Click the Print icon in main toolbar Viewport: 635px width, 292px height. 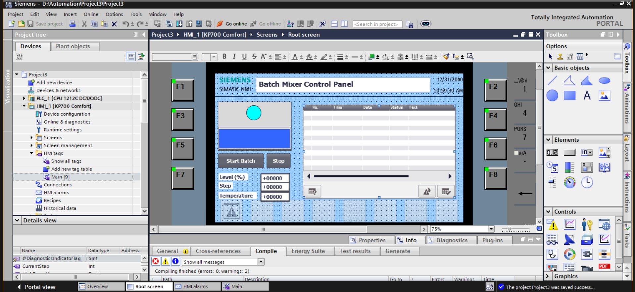[x=72, y=24]
